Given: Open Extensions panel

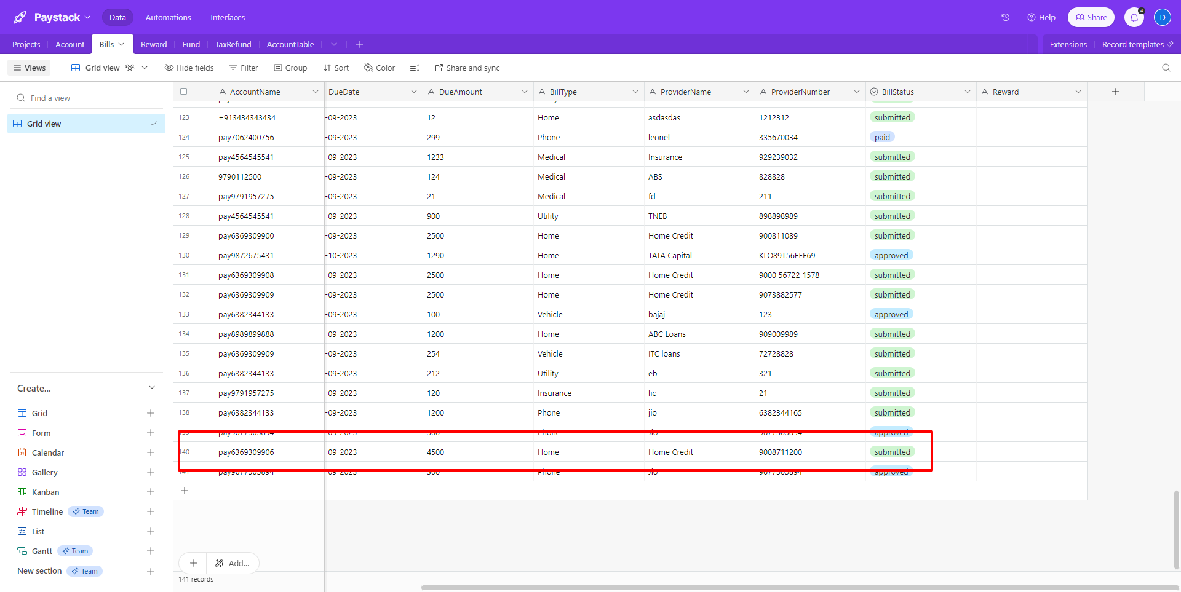Looking at the screenshot, I should click(x=1068, y=44).
